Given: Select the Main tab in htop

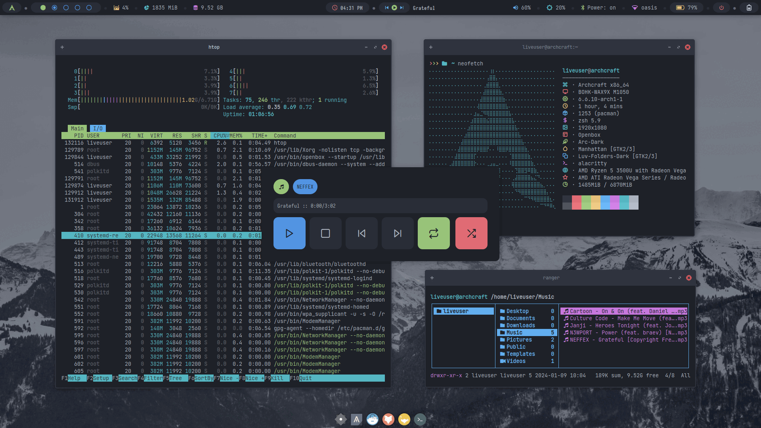Looking at the screenshot, I should coord(77,128).
